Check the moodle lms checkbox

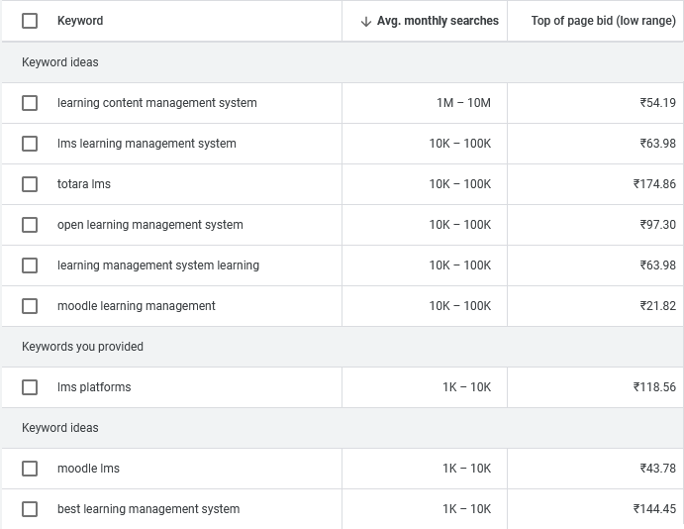pyautogui.click(x=30, y=469)
